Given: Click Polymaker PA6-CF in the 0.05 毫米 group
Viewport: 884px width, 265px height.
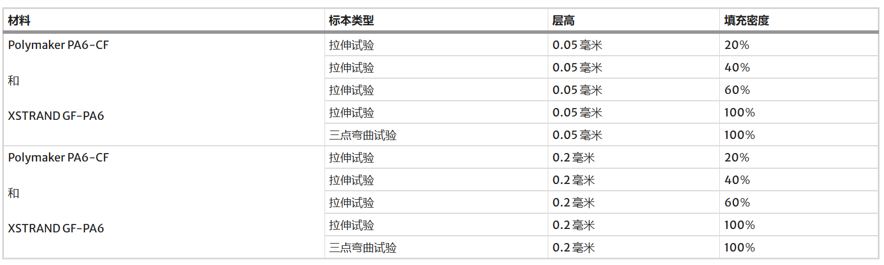Looking at the screenshot, I should (58, 45).
